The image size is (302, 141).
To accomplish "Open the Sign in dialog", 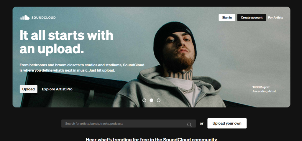I will pos(227,17).
